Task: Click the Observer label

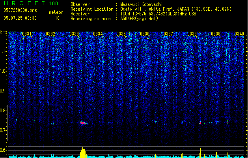Action: pos(80,4)
